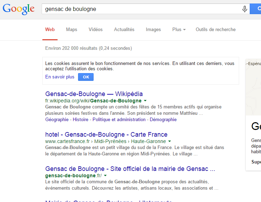
Task: Click the Environ 202 000 résultats text
Action: 89,48
